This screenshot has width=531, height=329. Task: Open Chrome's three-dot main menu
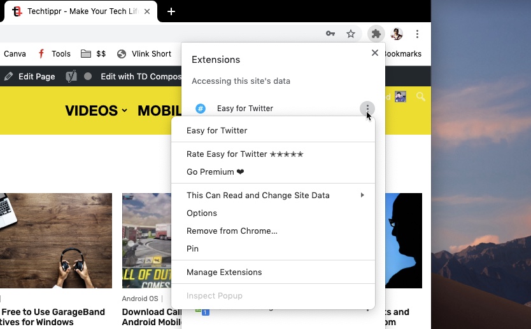[417, 34]
